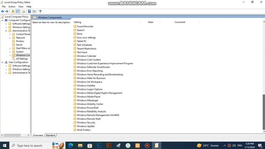Click the Back arrow toolbar icon

click(x=2, y=12)
